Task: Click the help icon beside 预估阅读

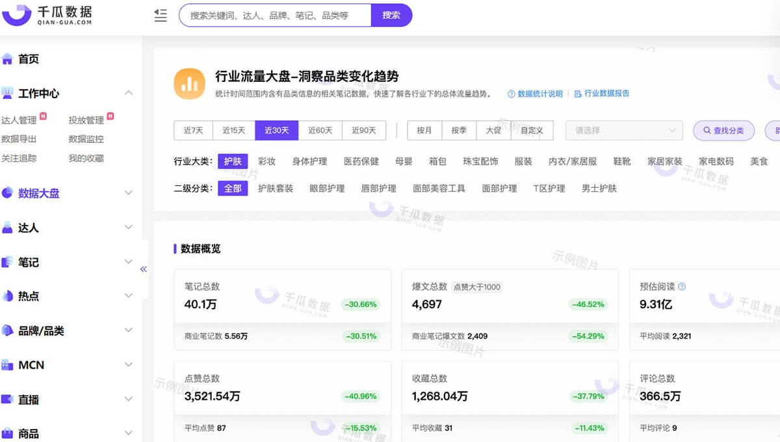Action: pos(682,287)
